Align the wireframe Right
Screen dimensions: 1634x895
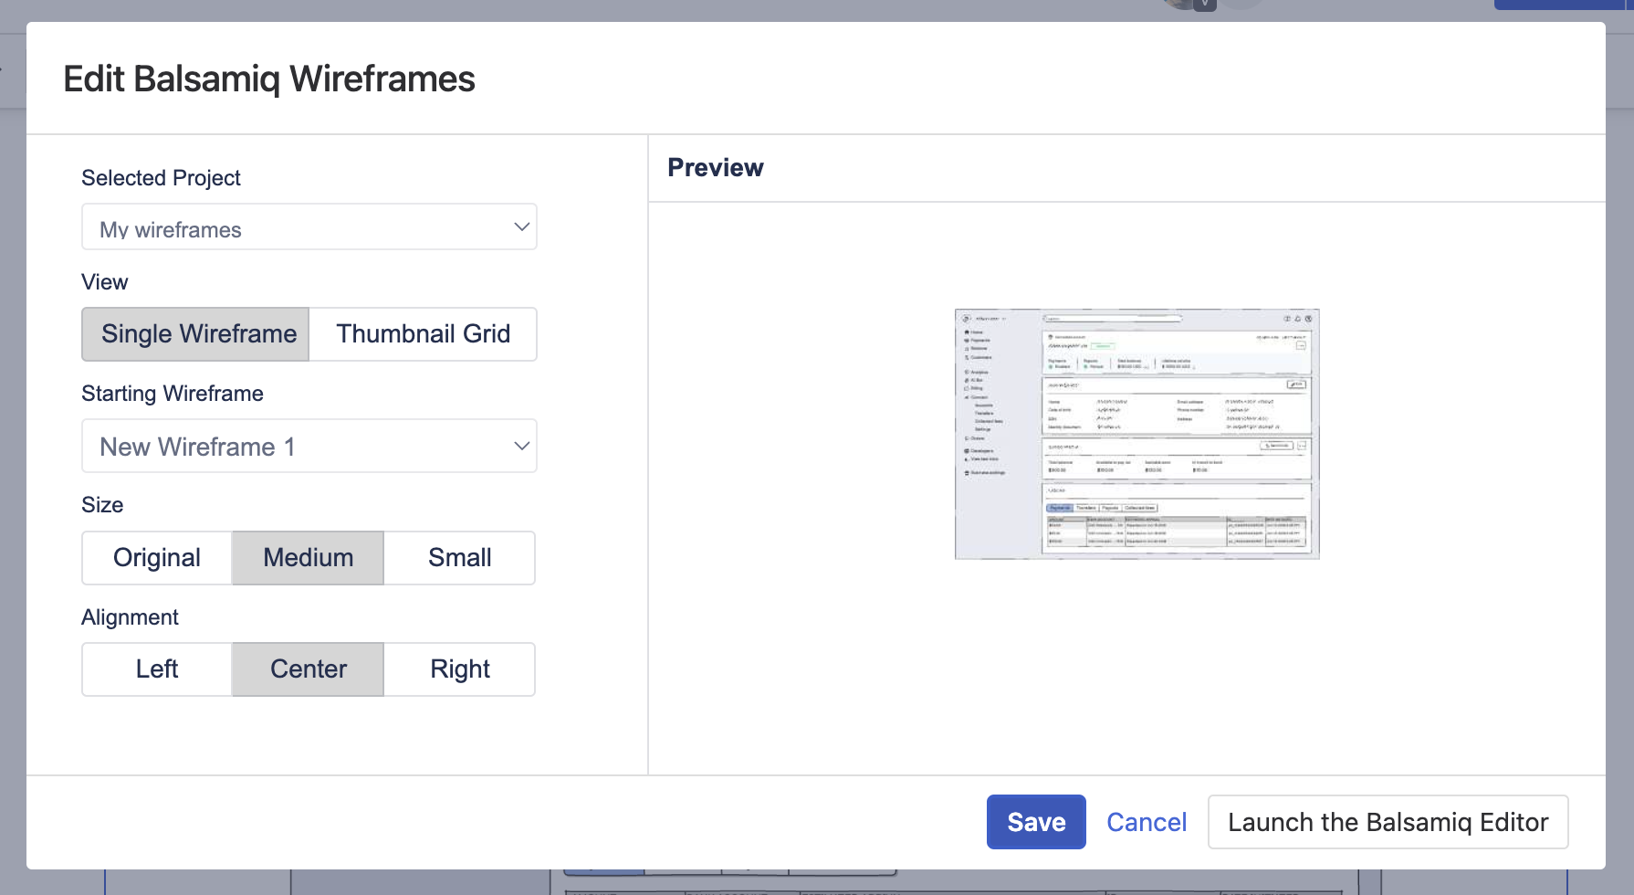459,669
